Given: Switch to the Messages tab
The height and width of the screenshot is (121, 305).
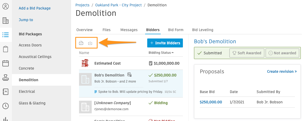Looking at the screenshot, I should click(x=129, y=30).
